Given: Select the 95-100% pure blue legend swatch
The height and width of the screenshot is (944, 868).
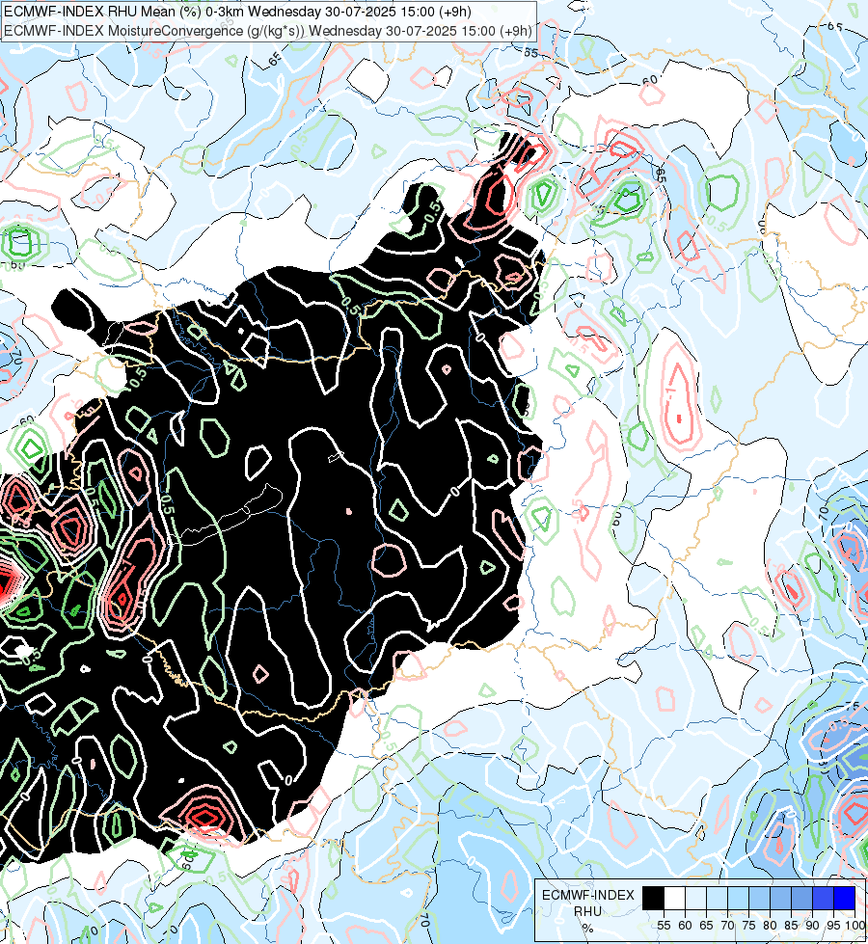Looking at the screenshot, I should [845, 899].
